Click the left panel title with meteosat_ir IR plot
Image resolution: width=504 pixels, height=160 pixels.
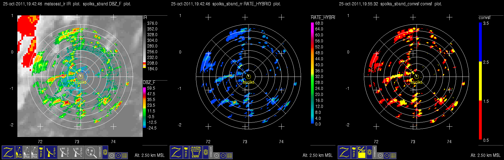click(x=67, y=4)
